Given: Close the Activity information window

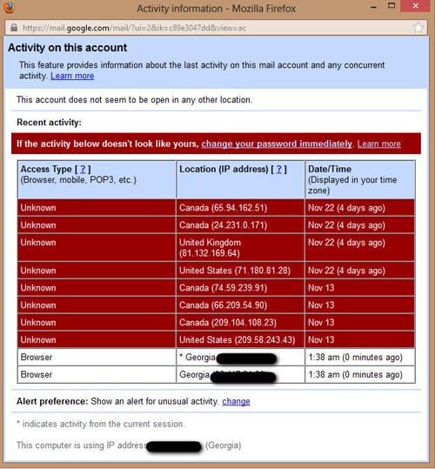Looking at the screenshot, I should (416, 6).
